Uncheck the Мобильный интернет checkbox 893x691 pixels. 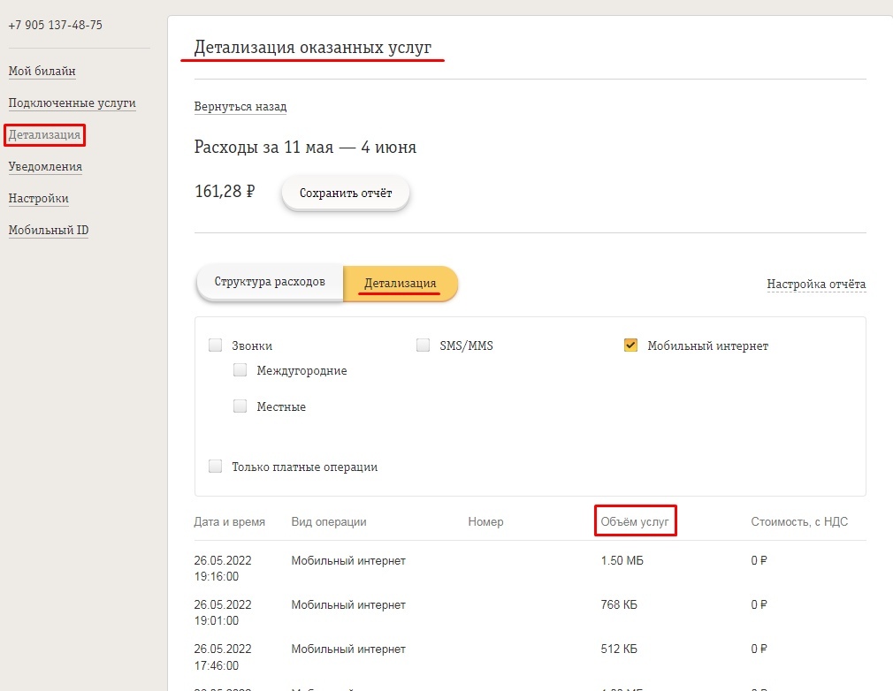630,345
